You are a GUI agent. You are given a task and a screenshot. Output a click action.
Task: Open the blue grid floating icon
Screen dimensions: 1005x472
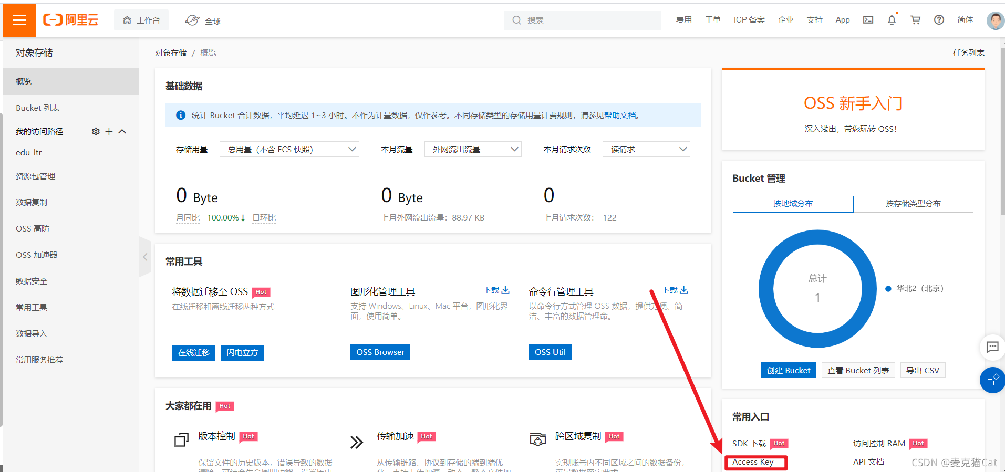click(992, 380)
